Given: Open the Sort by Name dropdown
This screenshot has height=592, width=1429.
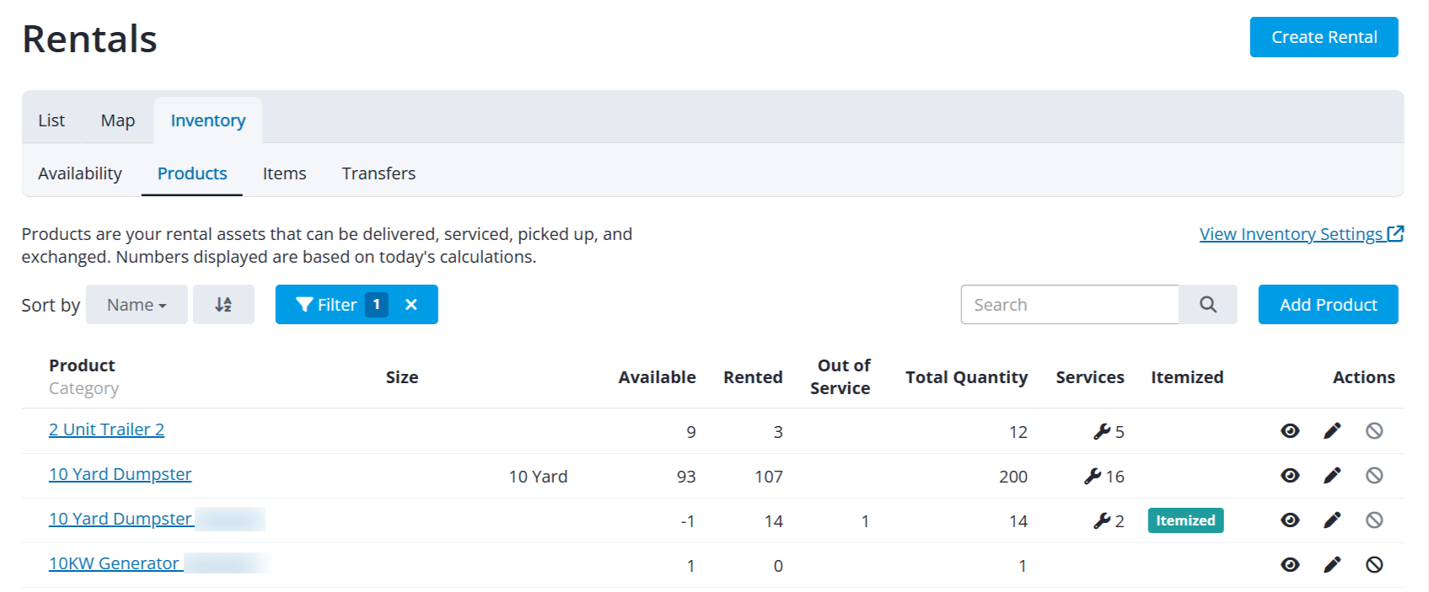Looking at the screenshot, I should 137,305.
